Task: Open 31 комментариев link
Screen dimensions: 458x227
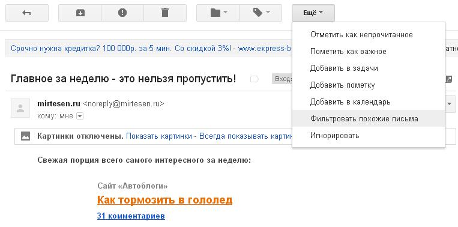Action: point(131,216)
